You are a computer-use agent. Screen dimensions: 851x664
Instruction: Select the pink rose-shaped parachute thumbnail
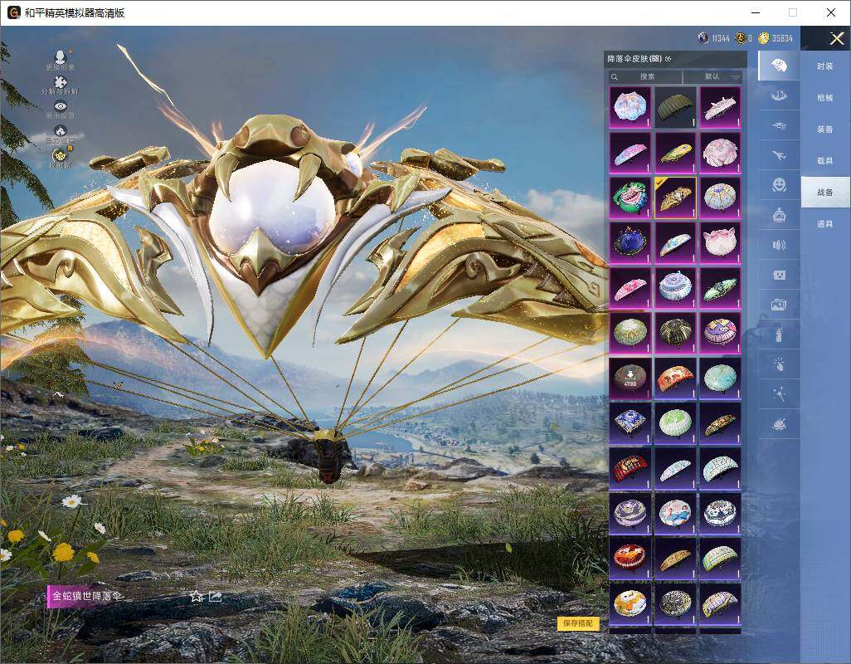[x=720, y=153]
